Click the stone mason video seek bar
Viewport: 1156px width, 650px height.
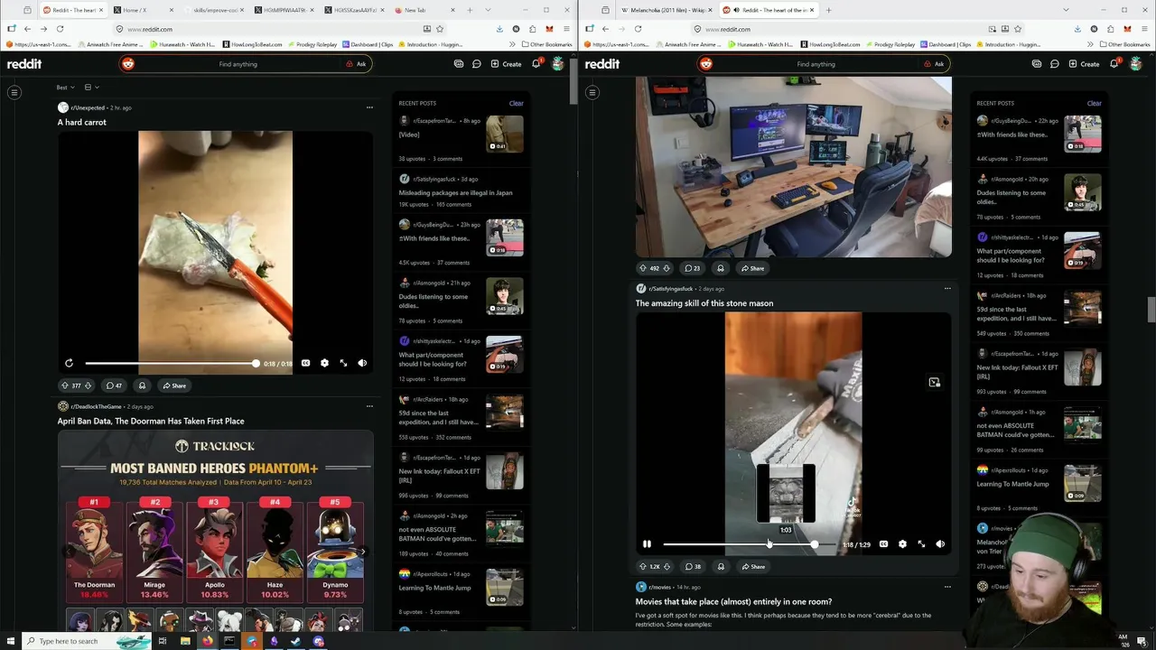750,544
